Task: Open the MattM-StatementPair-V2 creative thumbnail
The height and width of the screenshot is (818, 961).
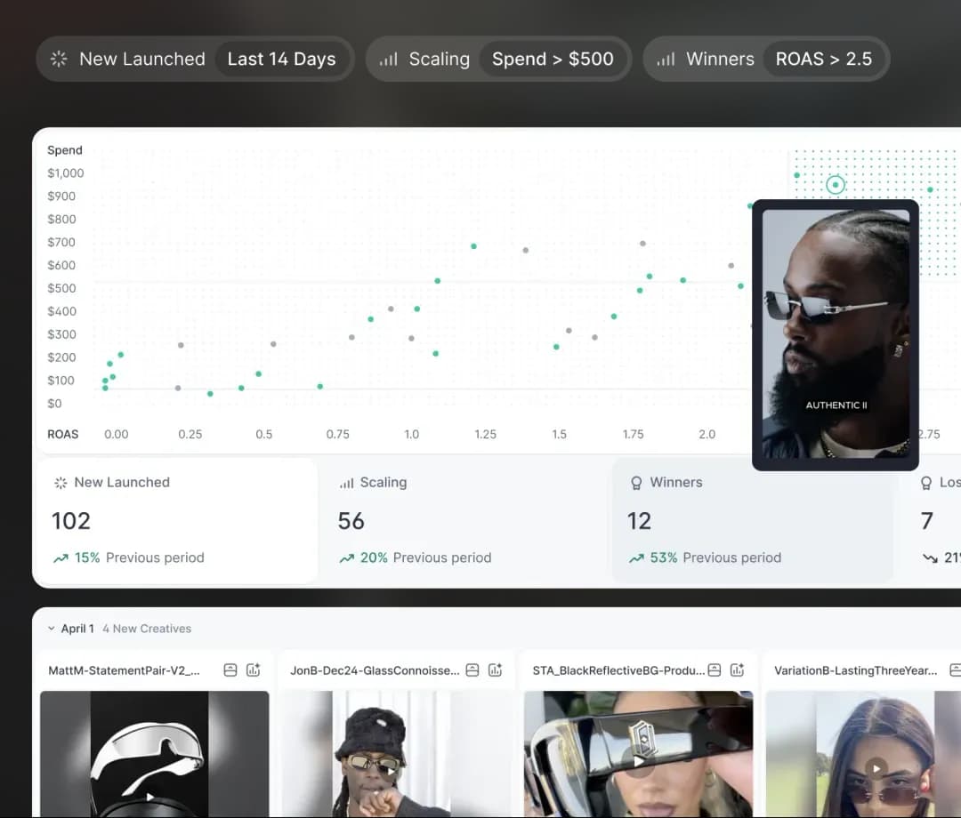Action: point(155,754)
